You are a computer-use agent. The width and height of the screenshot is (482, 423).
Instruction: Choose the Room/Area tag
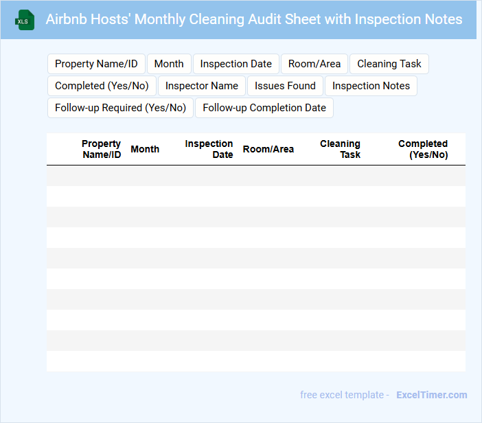(x=314, y=64)
